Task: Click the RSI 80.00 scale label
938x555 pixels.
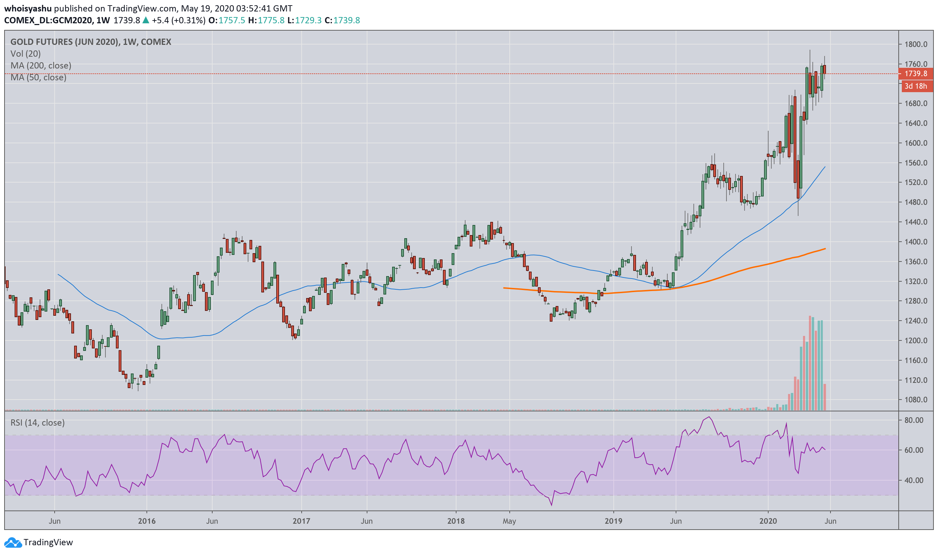Action: coord(913,420)
